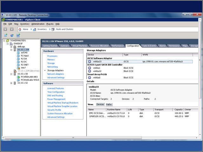Expand the 10.10.1.52 host node
The height and width of the screenshot is (152, 203).
11,83
